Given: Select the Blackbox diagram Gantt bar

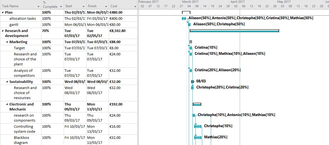Looking at the screenshot, I should coord(198,137).
